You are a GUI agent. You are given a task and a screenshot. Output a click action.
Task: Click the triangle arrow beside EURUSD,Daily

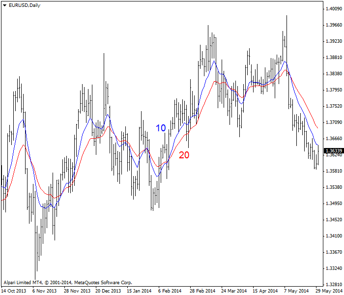4,5
